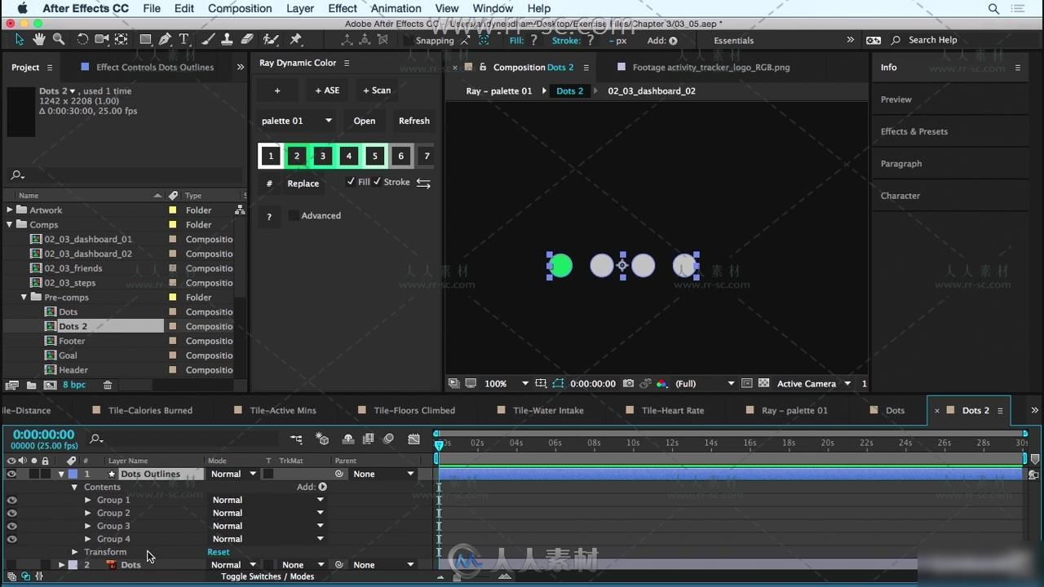Click the + ASE button
Screen dimensions: 1044x587
tap(327, 90)
